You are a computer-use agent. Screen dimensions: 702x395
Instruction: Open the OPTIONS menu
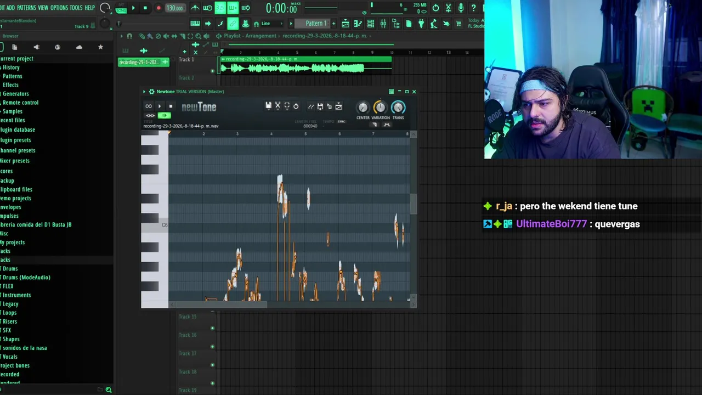coord(59,8)
